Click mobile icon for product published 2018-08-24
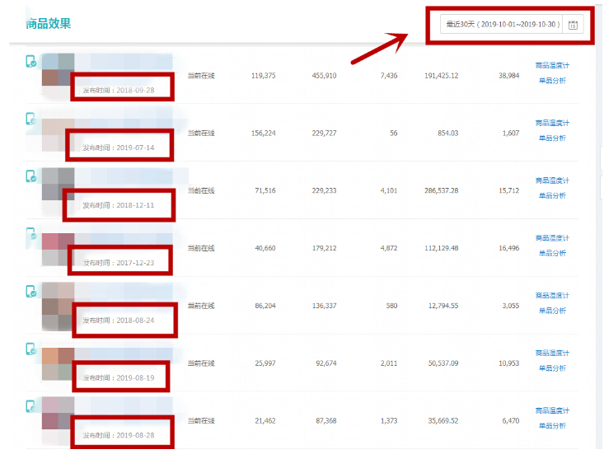The width and height of the screenshot is (604, 459). 30,291
